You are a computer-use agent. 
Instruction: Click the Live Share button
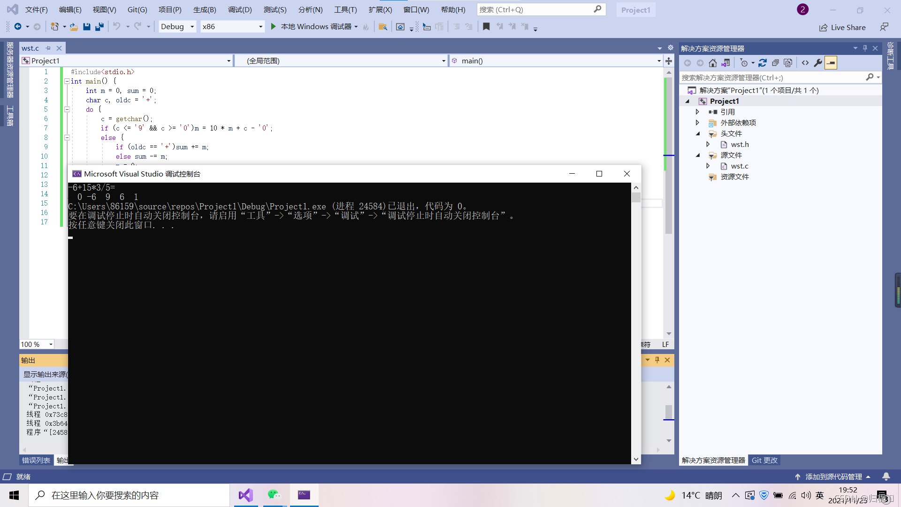[x=842, y=28]
